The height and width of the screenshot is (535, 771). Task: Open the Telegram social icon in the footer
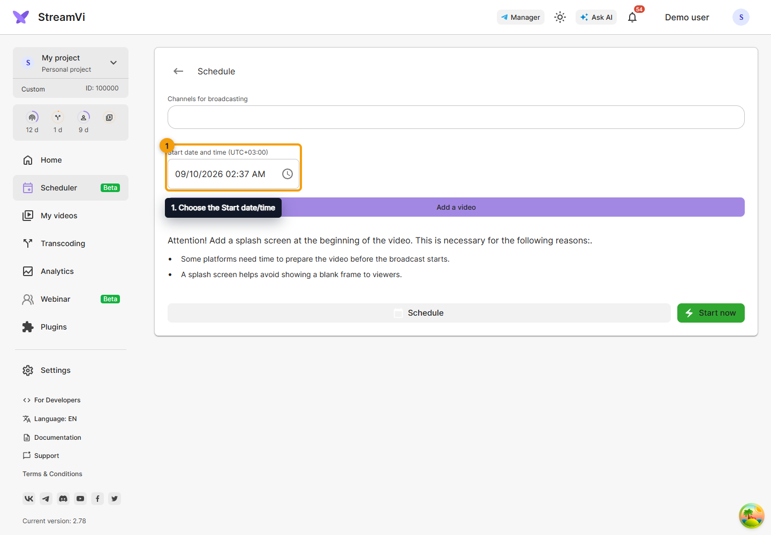(x=46, y=499)
